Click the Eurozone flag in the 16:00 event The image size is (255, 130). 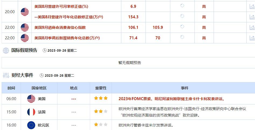pos(31,125)
